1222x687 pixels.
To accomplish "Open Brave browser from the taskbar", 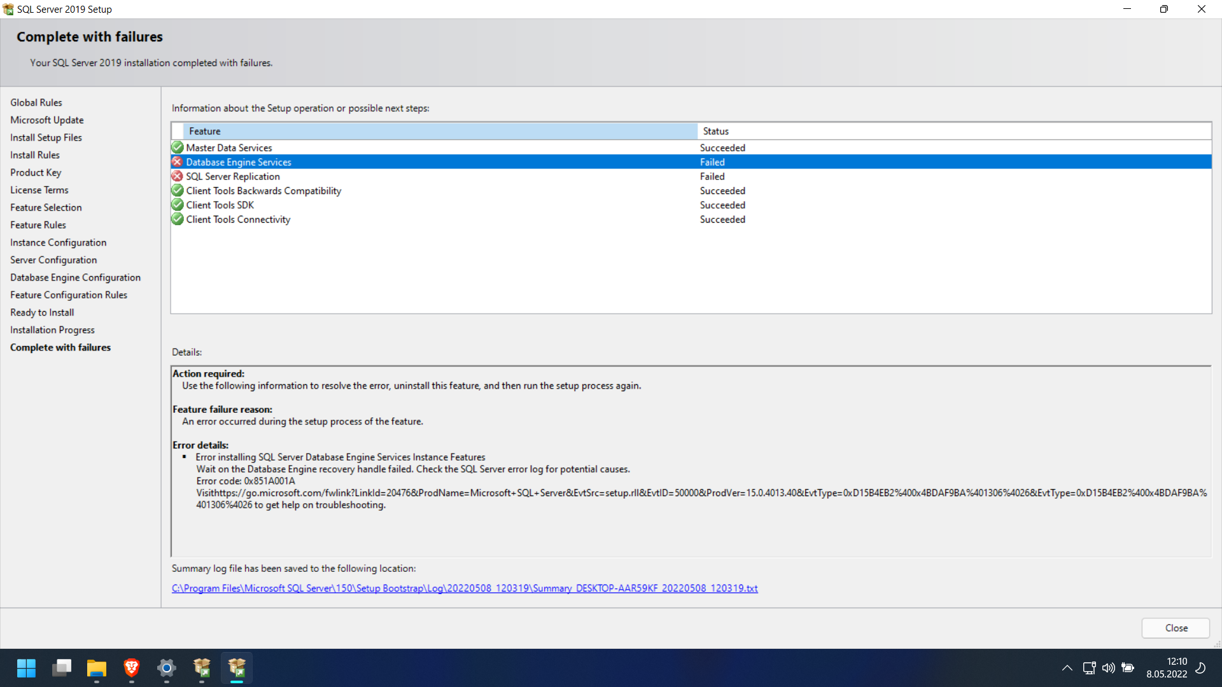I will click(x=132, y=668).
